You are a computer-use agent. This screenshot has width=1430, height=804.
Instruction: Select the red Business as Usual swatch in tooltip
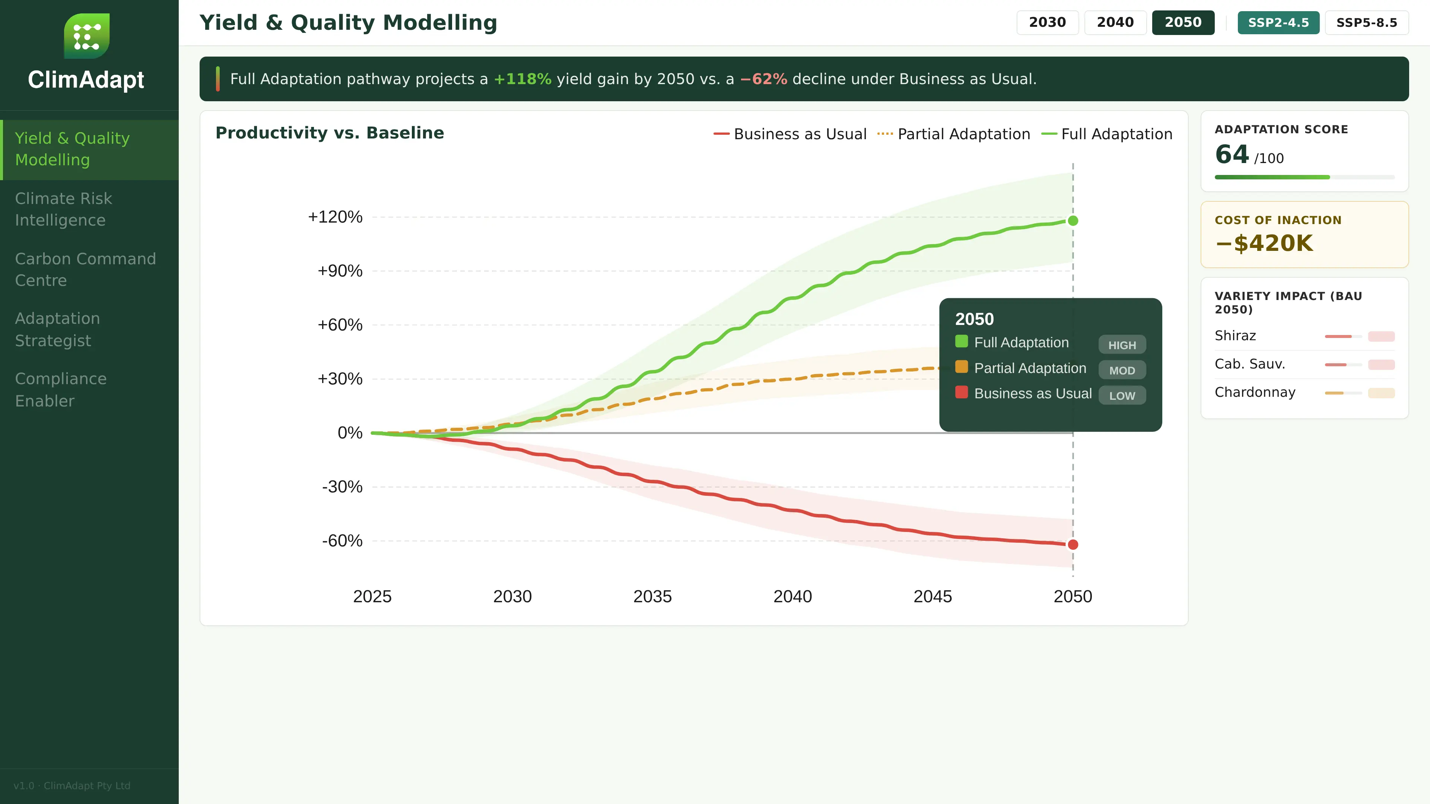tap(962, 393)
